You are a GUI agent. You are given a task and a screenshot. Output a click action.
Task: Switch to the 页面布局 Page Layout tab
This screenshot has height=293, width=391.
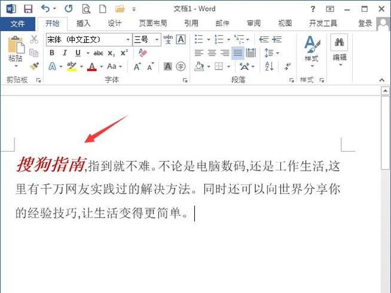153,23
